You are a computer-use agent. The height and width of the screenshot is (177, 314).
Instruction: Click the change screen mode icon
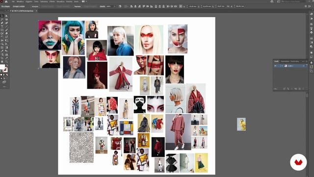tap(4, 82)
